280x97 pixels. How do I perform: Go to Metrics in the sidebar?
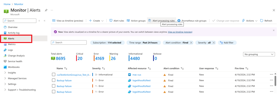pyautogui.click(x=12, y=44)
